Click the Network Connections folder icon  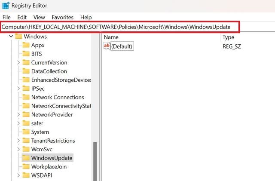pyautogui.click(x=26, y=97)
